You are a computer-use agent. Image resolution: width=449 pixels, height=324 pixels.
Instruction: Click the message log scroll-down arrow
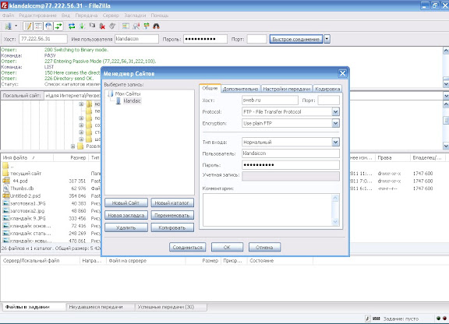[x=446, y=83]
